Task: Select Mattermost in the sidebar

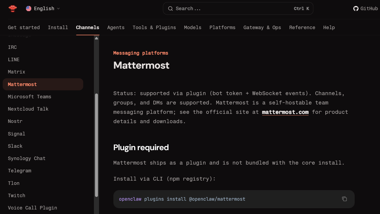Action: click(x=43, y=84)
